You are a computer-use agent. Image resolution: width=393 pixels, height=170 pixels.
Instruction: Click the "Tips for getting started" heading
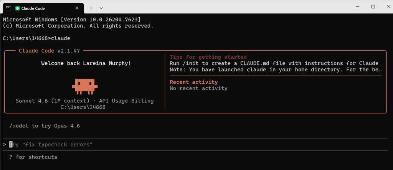(x=208, y=57)
